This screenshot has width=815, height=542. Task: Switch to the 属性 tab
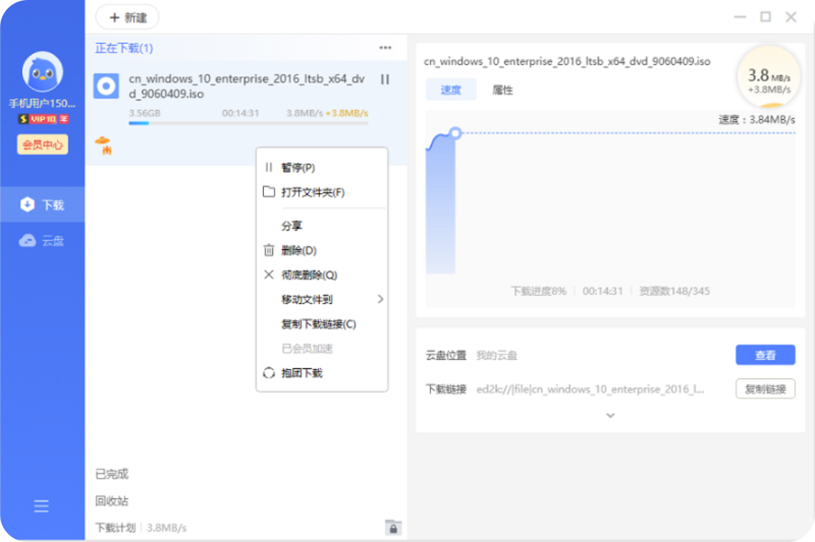click(502, 90)
